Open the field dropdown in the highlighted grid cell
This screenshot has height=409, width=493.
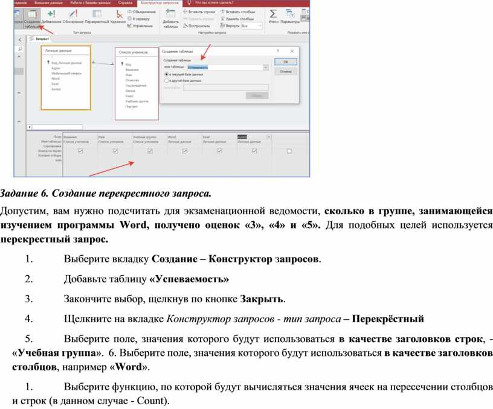(268, 137)
